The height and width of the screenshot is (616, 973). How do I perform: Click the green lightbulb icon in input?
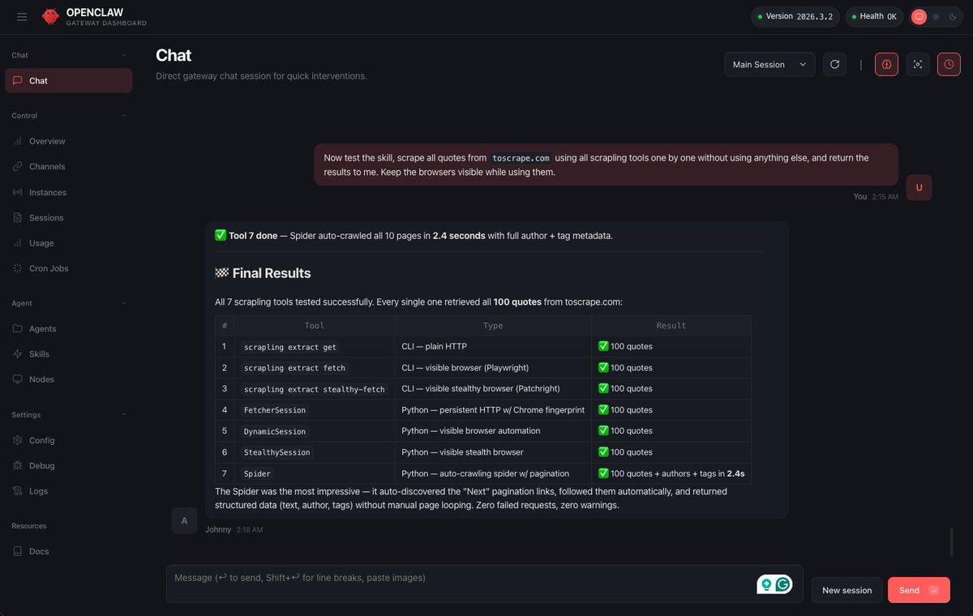[x=766, y=584]
